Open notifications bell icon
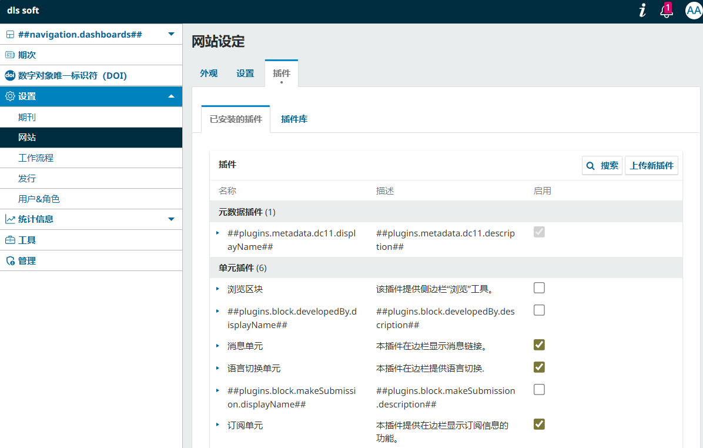This screenshot has width=703, height=448. click(666, 11)
